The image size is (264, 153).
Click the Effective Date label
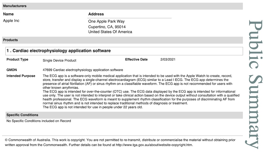tap(136, 60)
